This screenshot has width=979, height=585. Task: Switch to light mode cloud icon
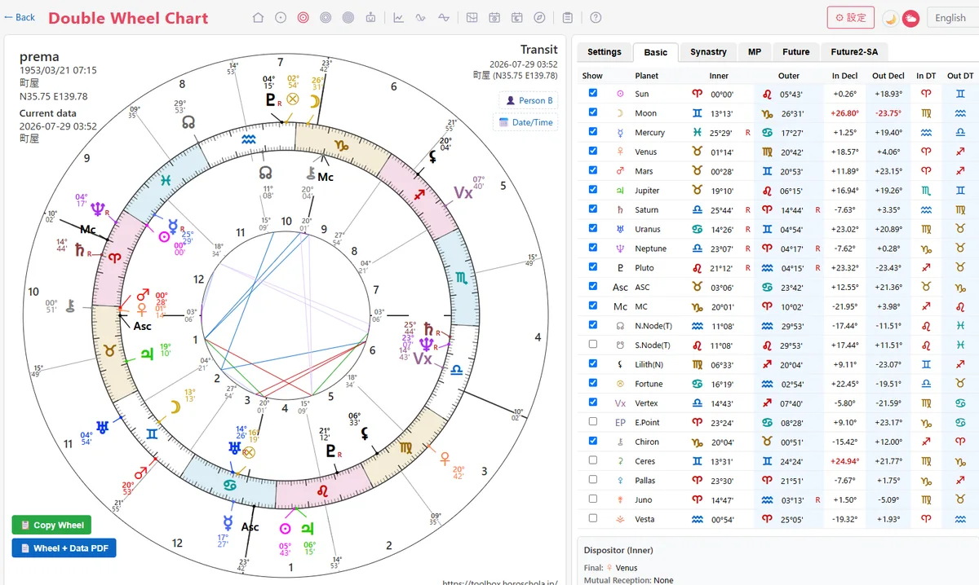(x=910, y=18)
